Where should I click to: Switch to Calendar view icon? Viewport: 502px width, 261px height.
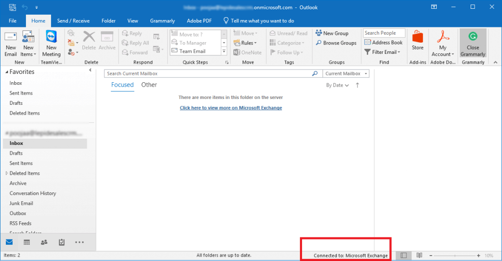click(x=27, y=242)
